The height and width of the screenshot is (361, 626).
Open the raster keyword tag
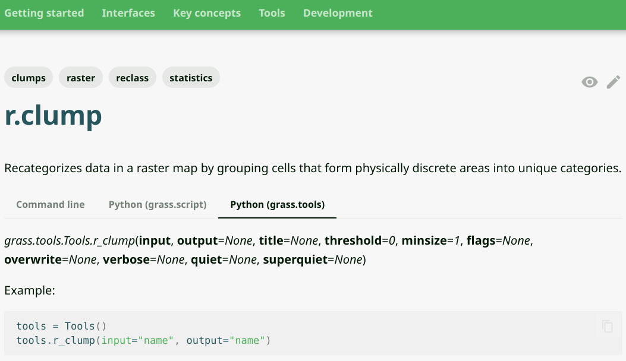81,78
